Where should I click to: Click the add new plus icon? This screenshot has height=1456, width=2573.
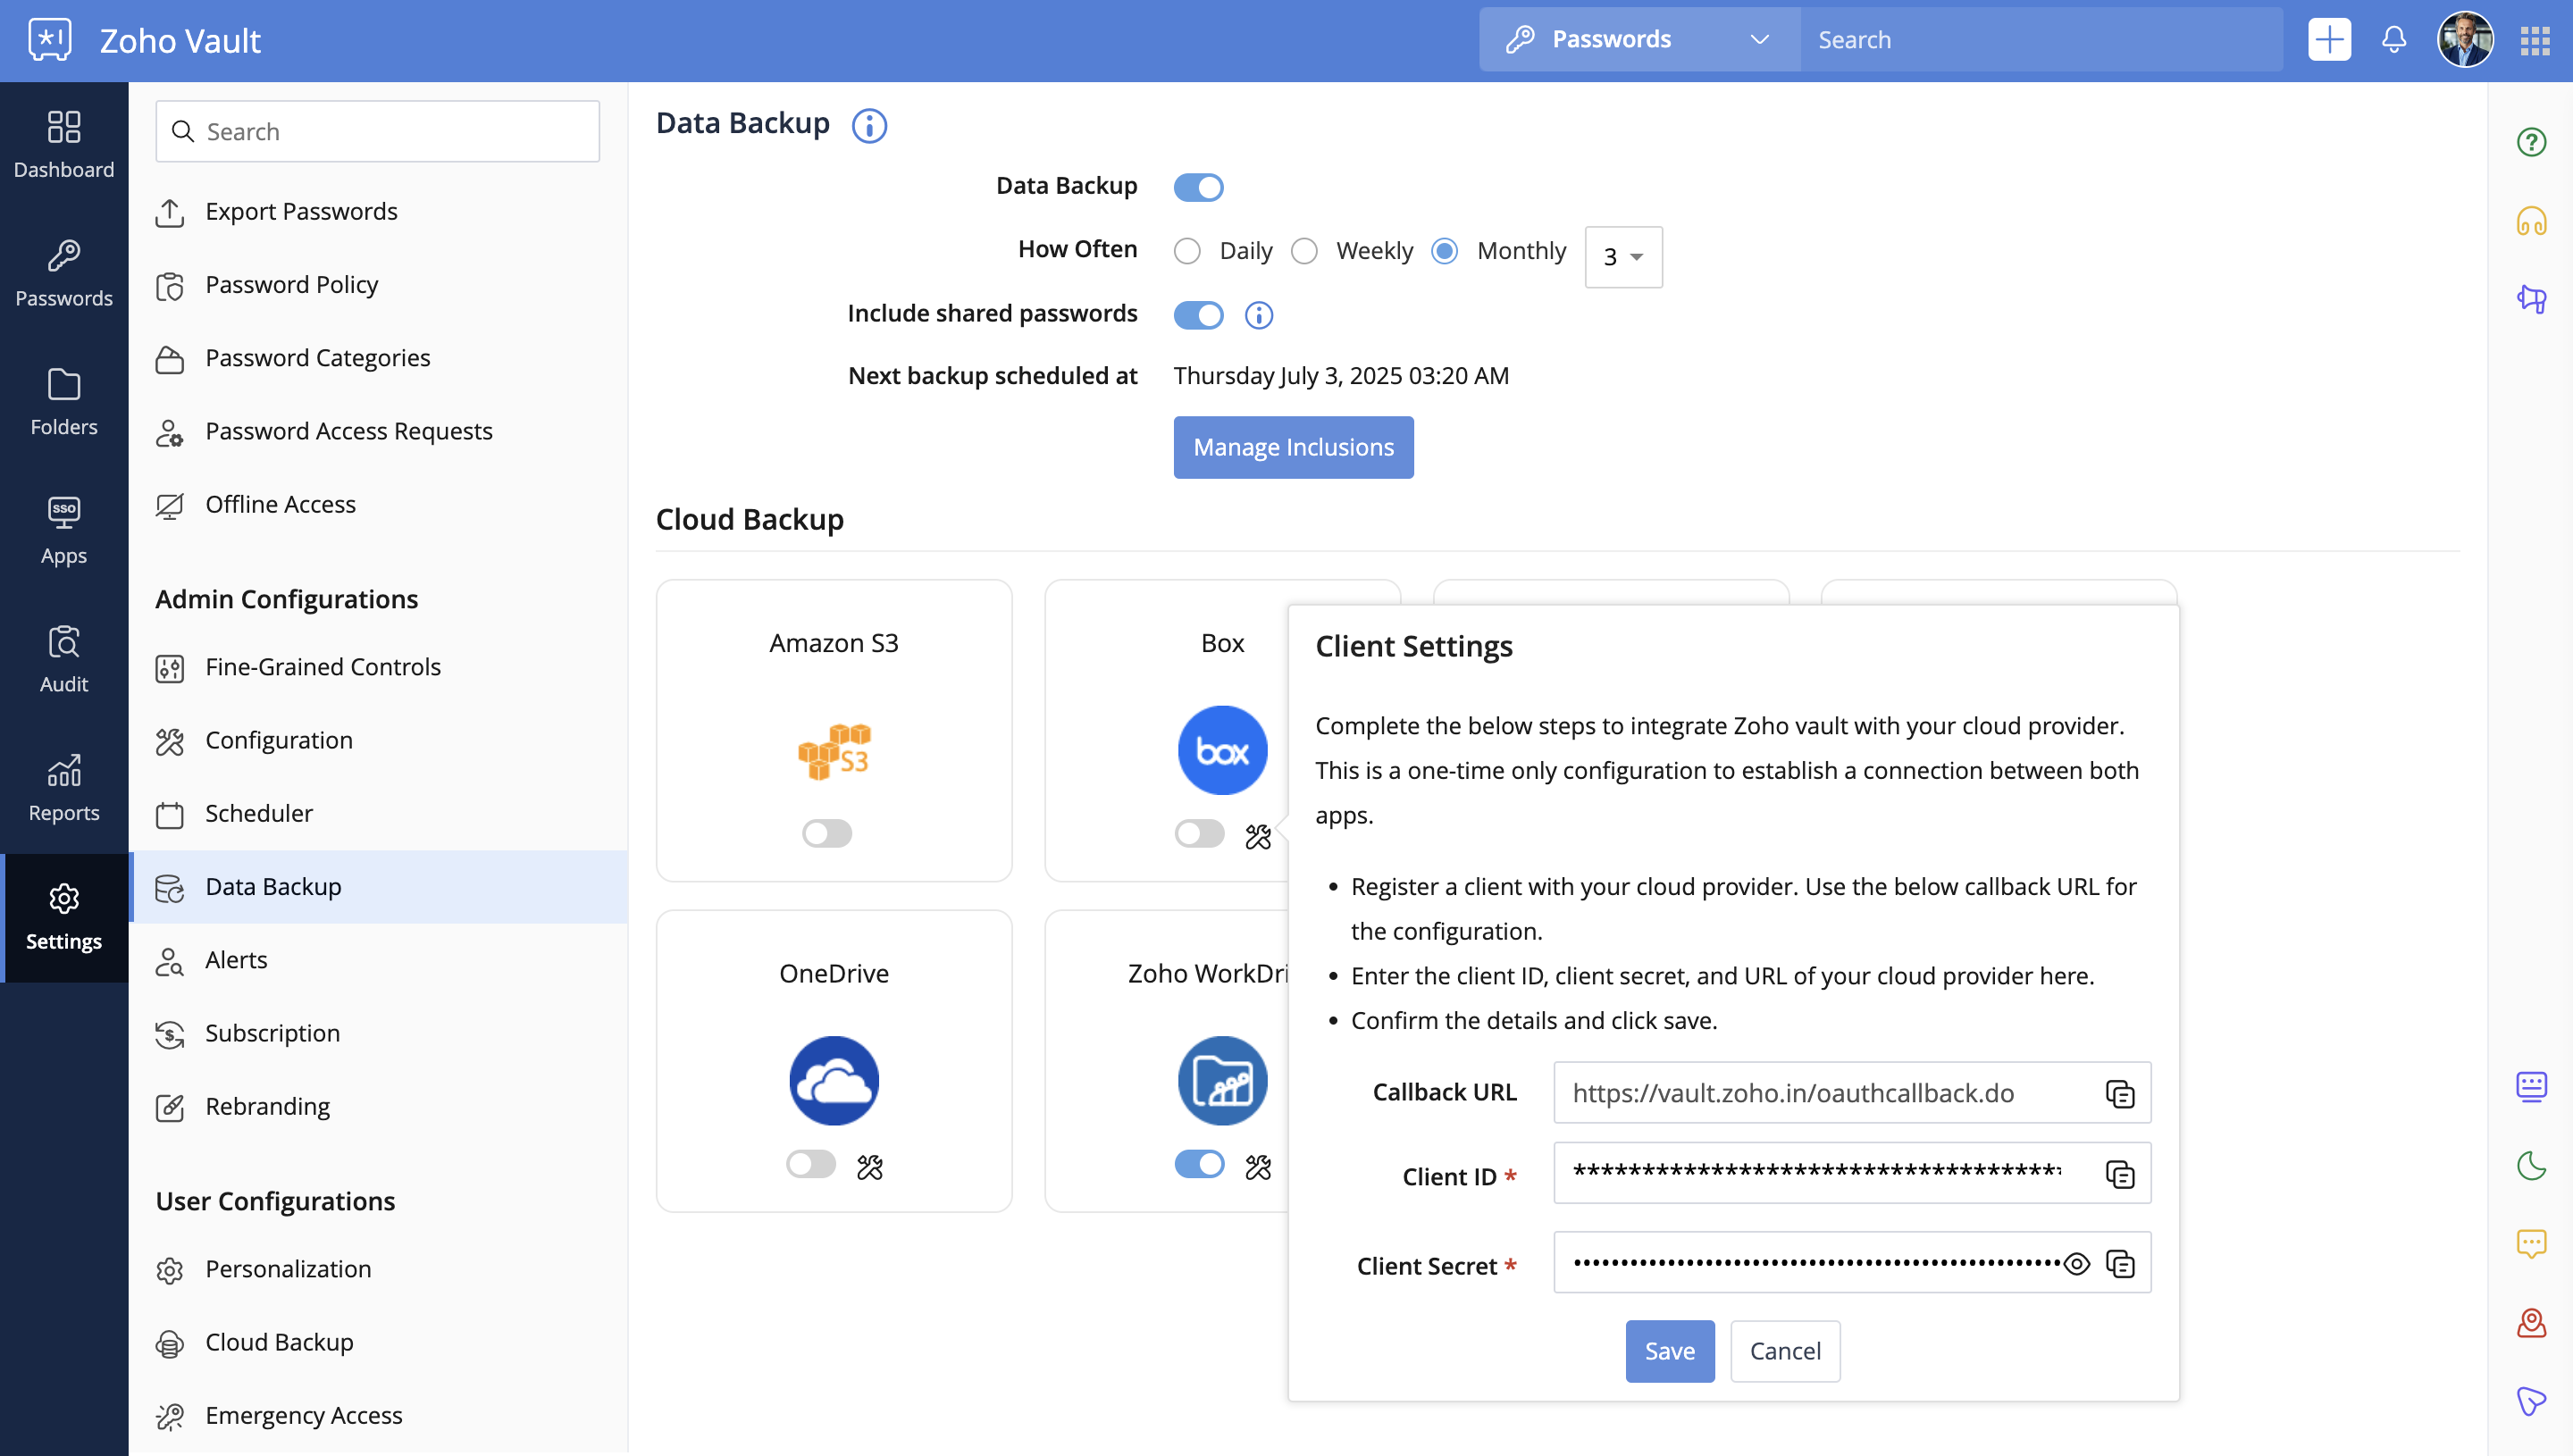(x=2329, y=40)
